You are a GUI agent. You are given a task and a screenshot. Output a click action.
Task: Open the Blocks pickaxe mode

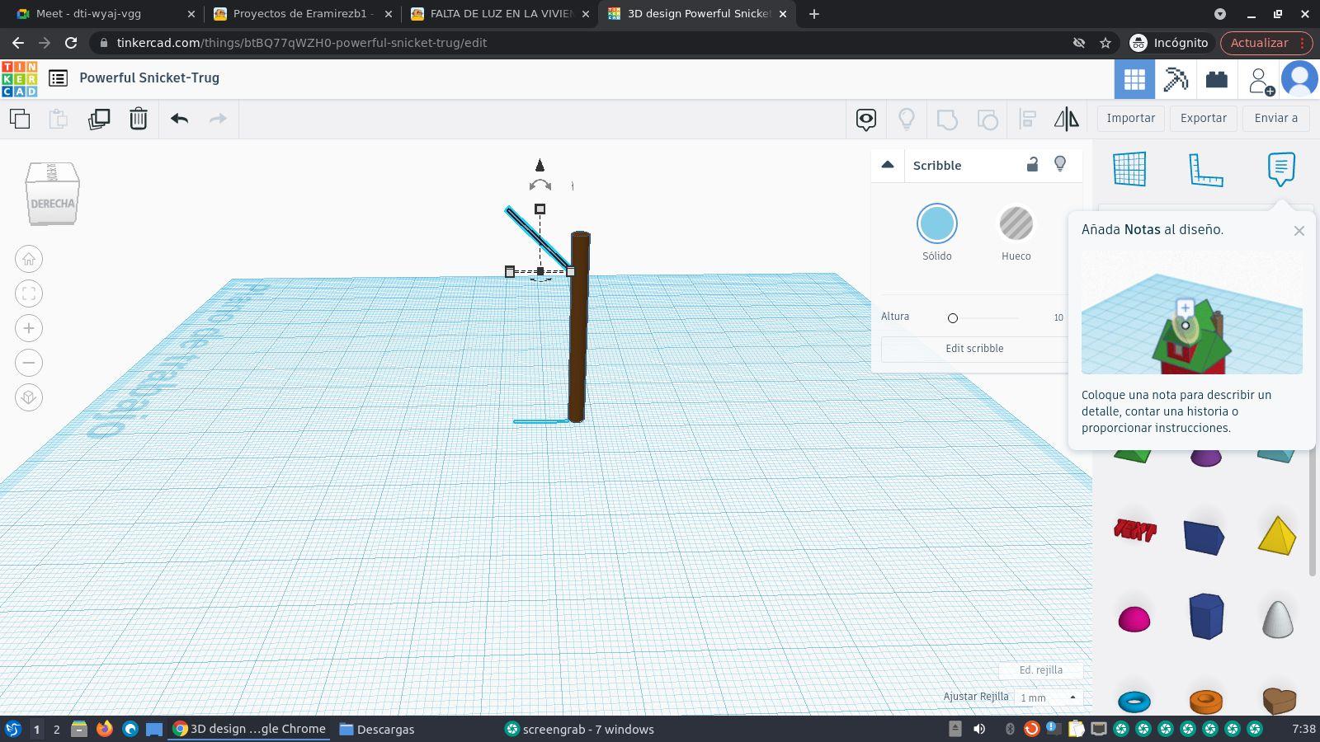click(x=1176, y=79)
